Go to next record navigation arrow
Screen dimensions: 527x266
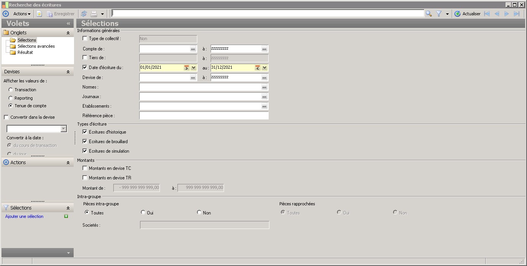tap(507, 14)
